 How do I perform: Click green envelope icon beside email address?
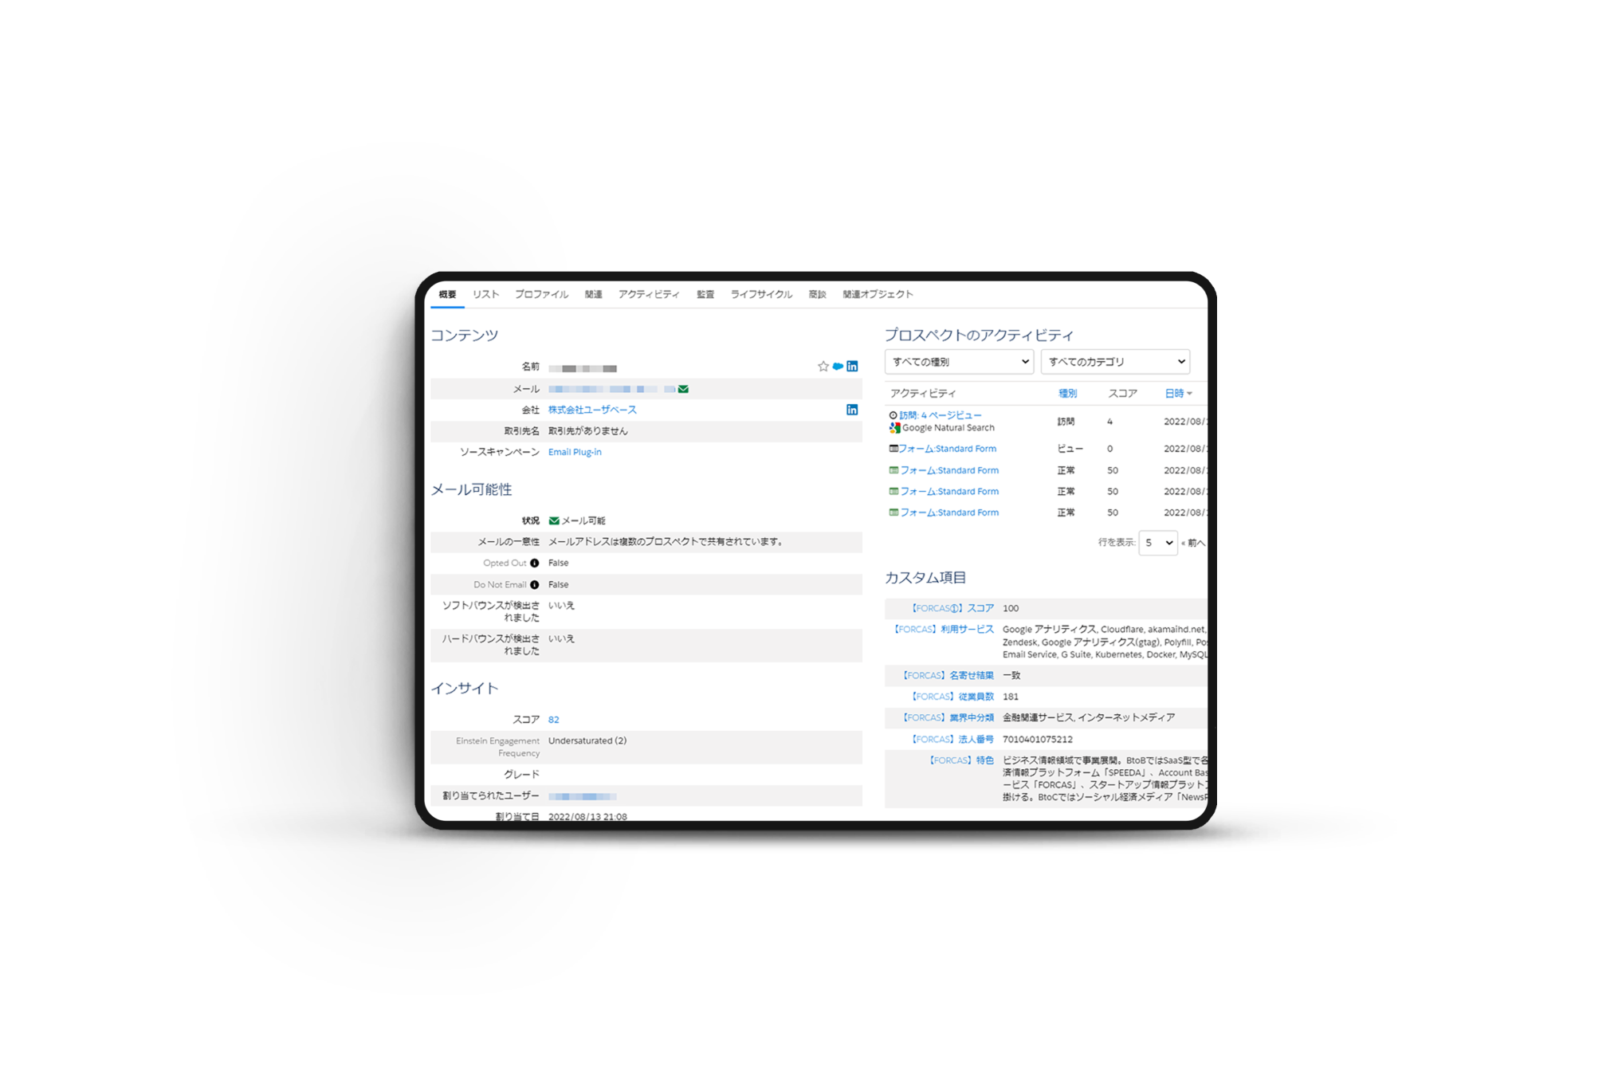click(683, 389)
